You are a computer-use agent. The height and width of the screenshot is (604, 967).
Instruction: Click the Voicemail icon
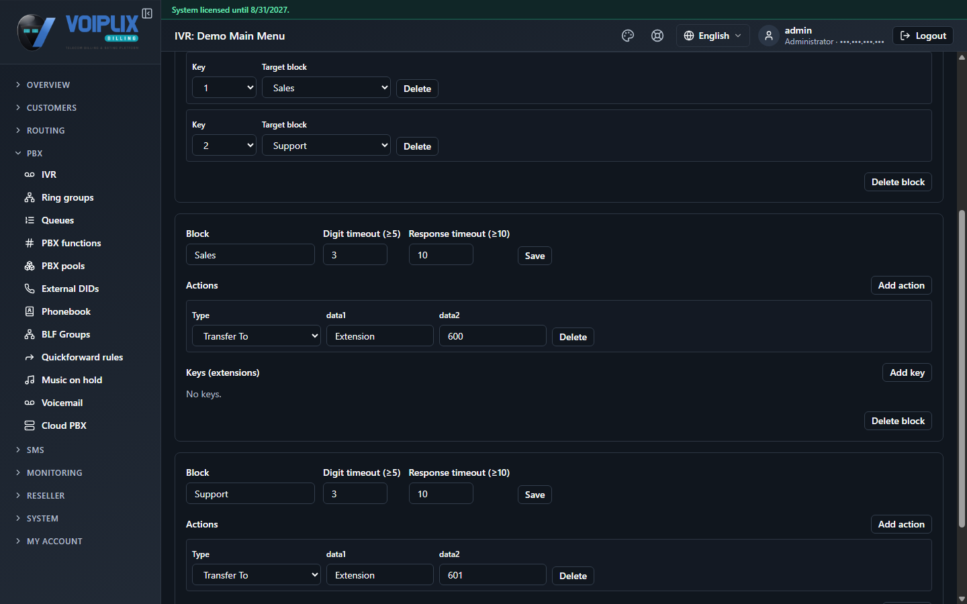(x=30, y=403)
